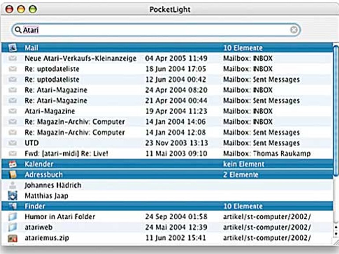Click 10 Elemente count in Mail header
Viewport: 339px width, 254px height.
coord(243,48)
